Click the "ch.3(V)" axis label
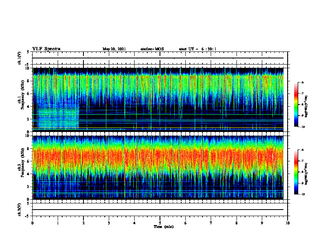Screen dimensions: 324x250 [x=19, y=210]
